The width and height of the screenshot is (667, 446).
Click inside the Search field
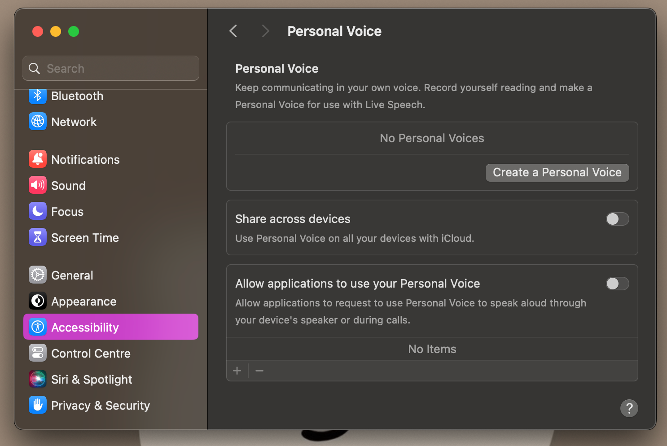coord(110,68)
